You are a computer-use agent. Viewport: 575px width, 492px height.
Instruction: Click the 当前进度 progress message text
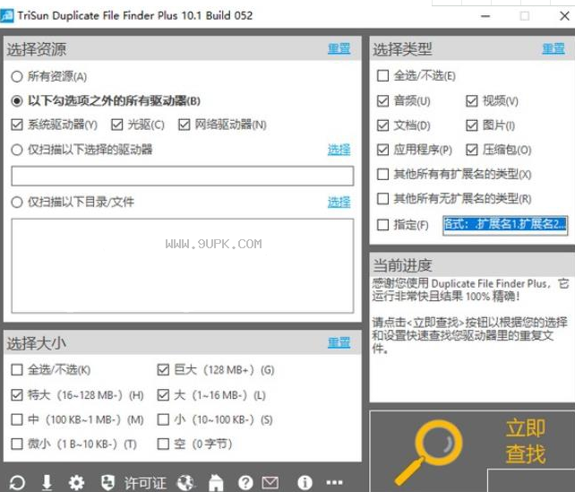470,315
